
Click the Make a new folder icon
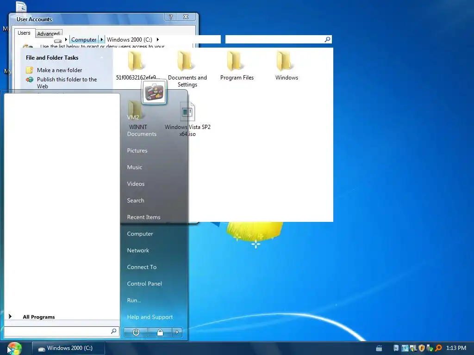pyautogui.click(x=29, y=70)
